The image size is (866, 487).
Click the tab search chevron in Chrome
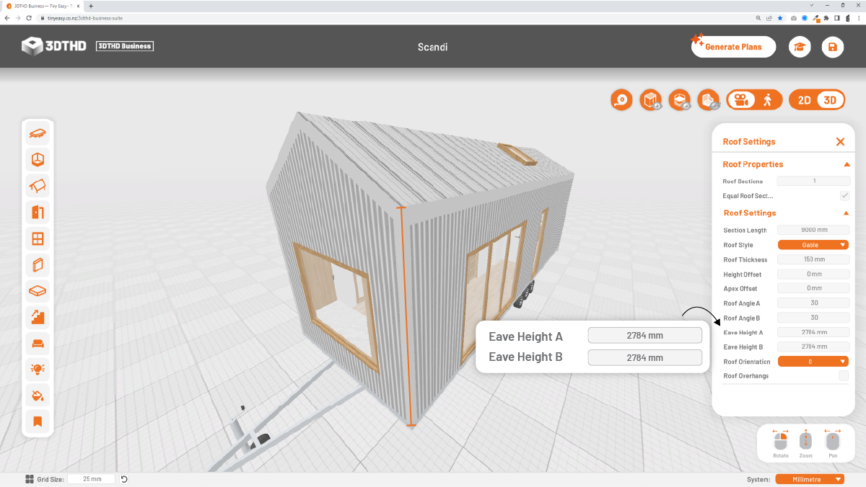pos(813,5)
